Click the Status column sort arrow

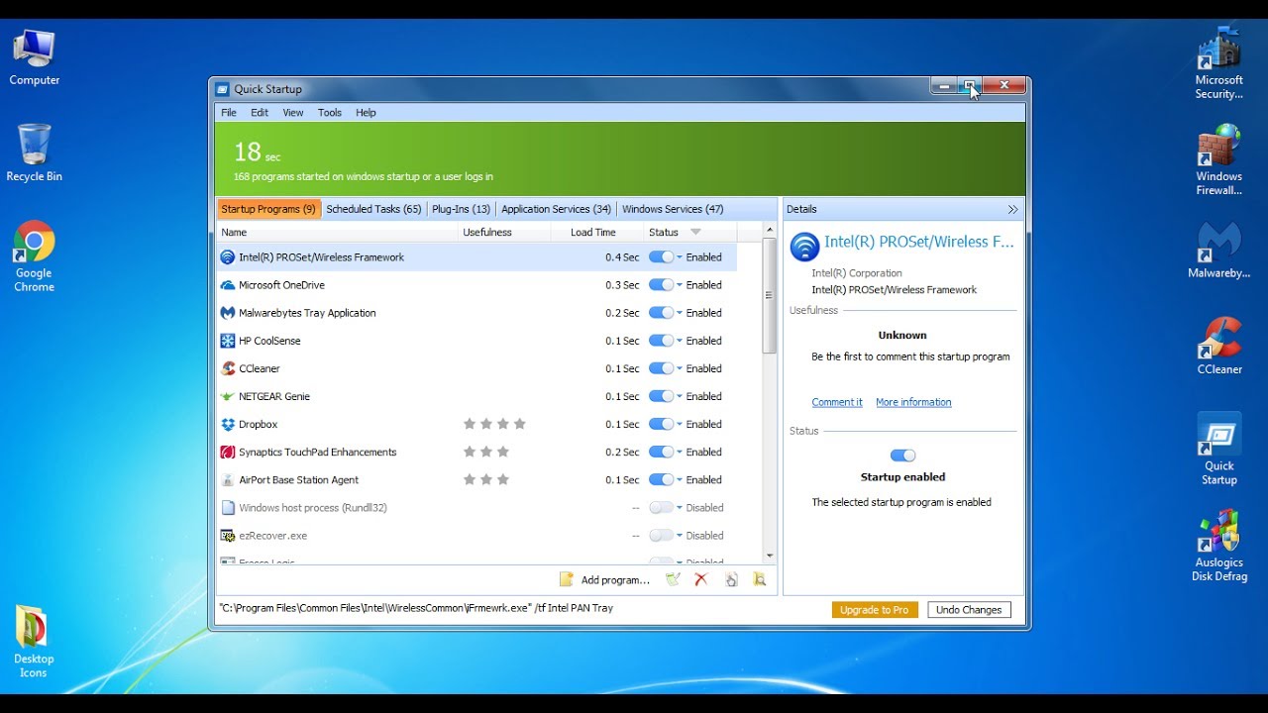(x=695, y=232)
